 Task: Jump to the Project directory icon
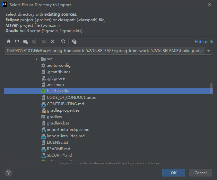tap(25, 41)
